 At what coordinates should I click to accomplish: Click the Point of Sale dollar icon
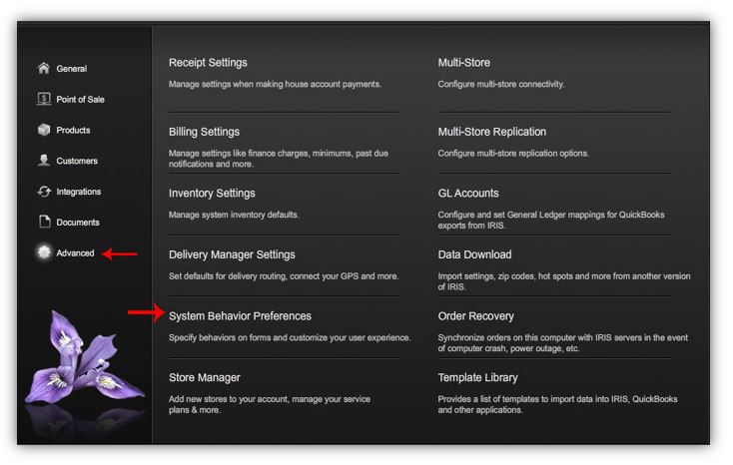click(x=43, y=99)
